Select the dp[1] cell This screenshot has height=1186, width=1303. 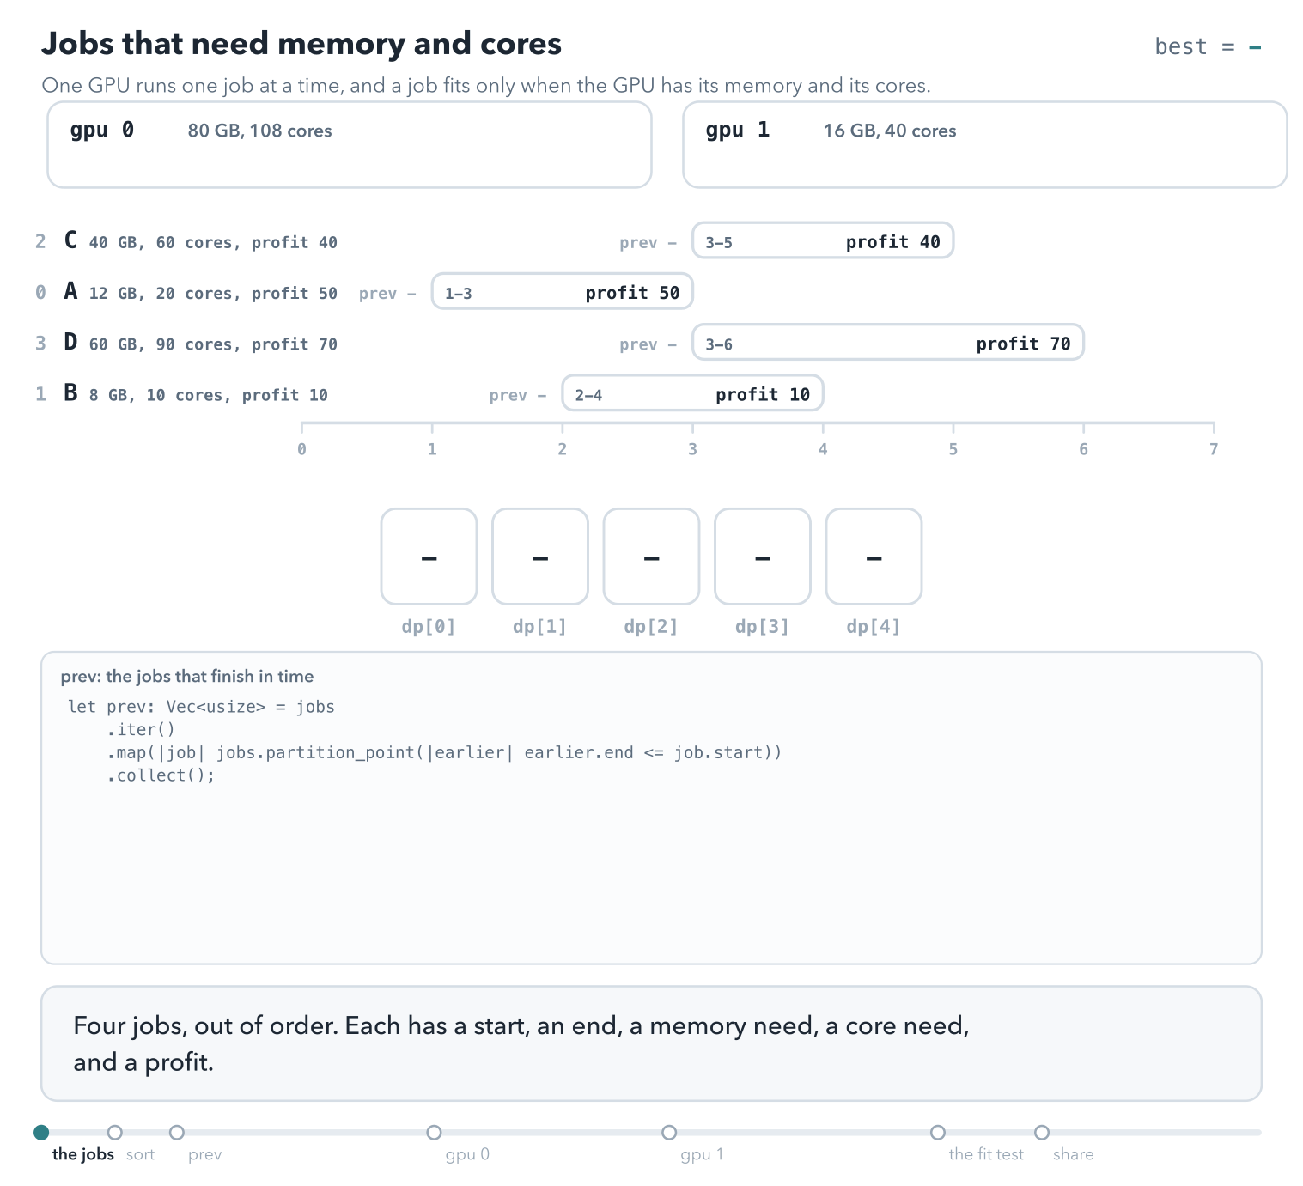540,557
